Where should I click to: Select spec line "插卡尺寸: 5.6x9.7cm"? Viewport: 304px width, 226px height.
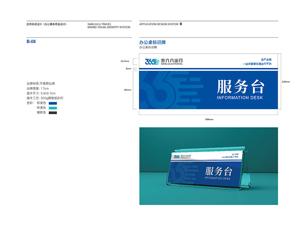click(41, 93)
